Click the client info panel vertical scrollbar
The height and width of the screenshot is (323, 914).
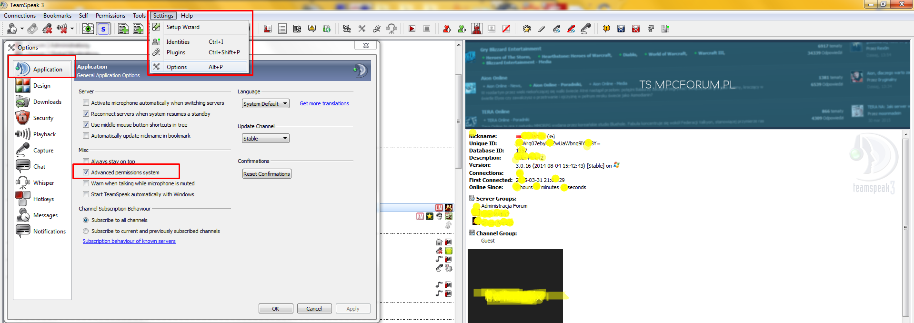pyautogui.click(x=905, y=227)
